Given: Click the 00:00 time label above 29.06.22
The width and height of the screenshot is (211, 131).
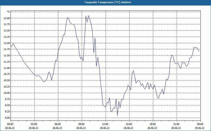Looking at the screenshot, I should tap(200, 124).
